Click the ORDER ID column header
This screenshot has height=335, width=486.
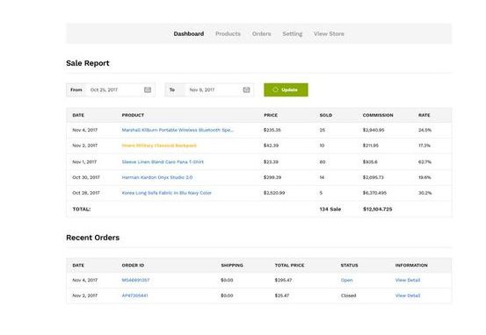click(133, 265)
